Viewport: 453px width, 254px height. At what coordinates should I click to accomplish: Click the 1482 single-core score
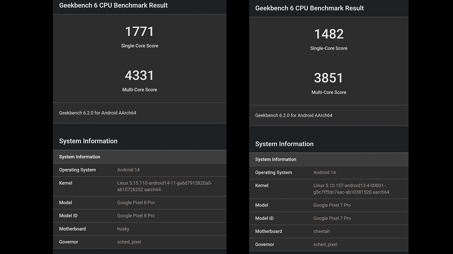click(329, 34)
